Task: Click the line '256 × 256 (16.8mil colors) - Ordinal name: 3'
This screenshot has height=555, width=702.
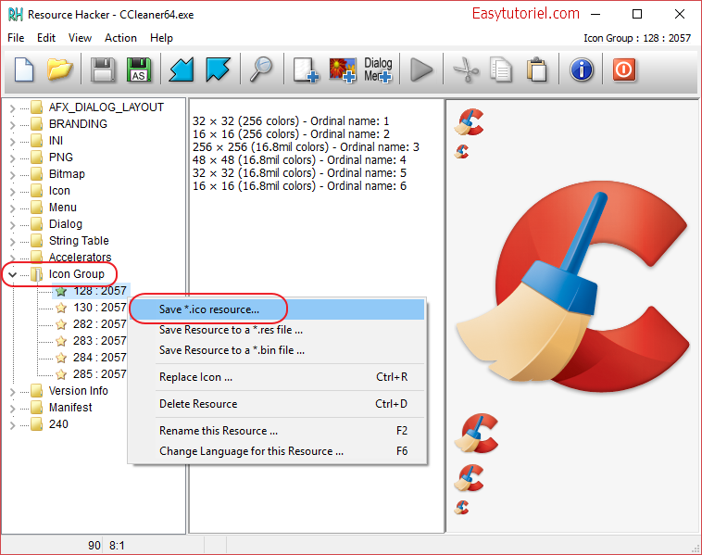Action: [x=306, y=147]
